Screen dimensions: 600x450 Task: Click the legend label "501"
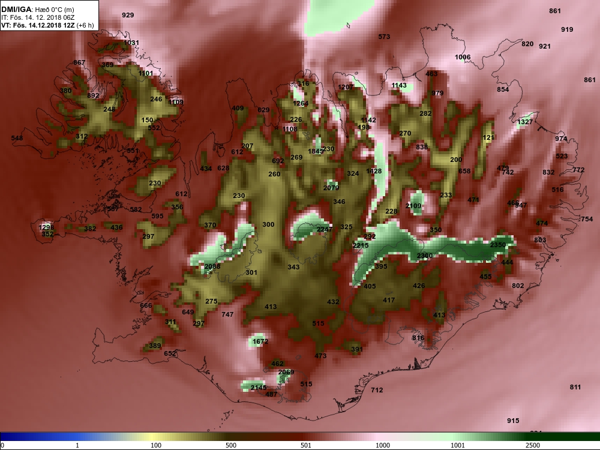tap(306, 445)
